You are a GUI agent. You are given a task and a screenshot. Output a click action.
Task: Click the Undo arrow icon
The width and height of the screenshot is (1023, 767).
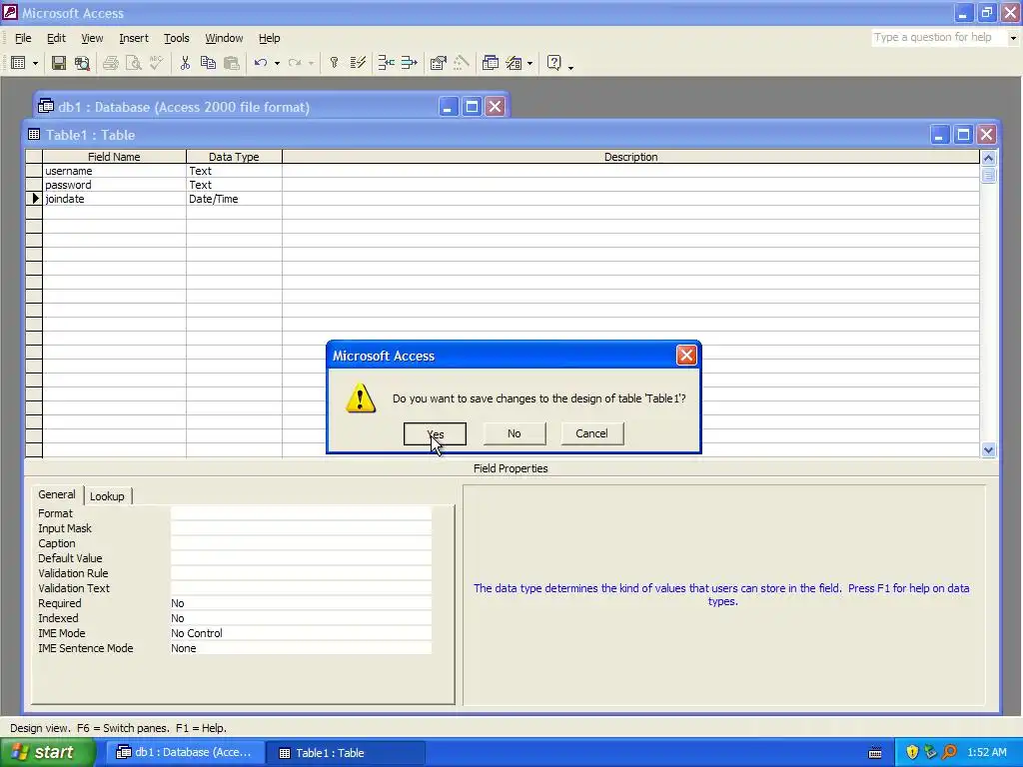coord(261,63)
